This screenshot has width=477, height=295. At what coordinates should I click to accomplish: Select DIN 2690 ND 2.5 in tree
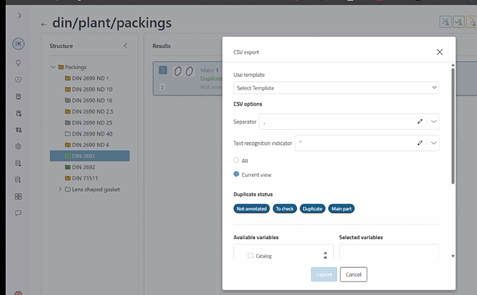pos(92,111)
